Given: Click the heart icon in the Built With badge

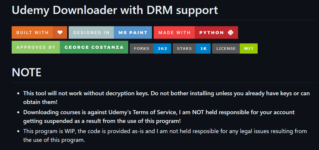Looking at the screenshot, I should (x=60, y=33).
